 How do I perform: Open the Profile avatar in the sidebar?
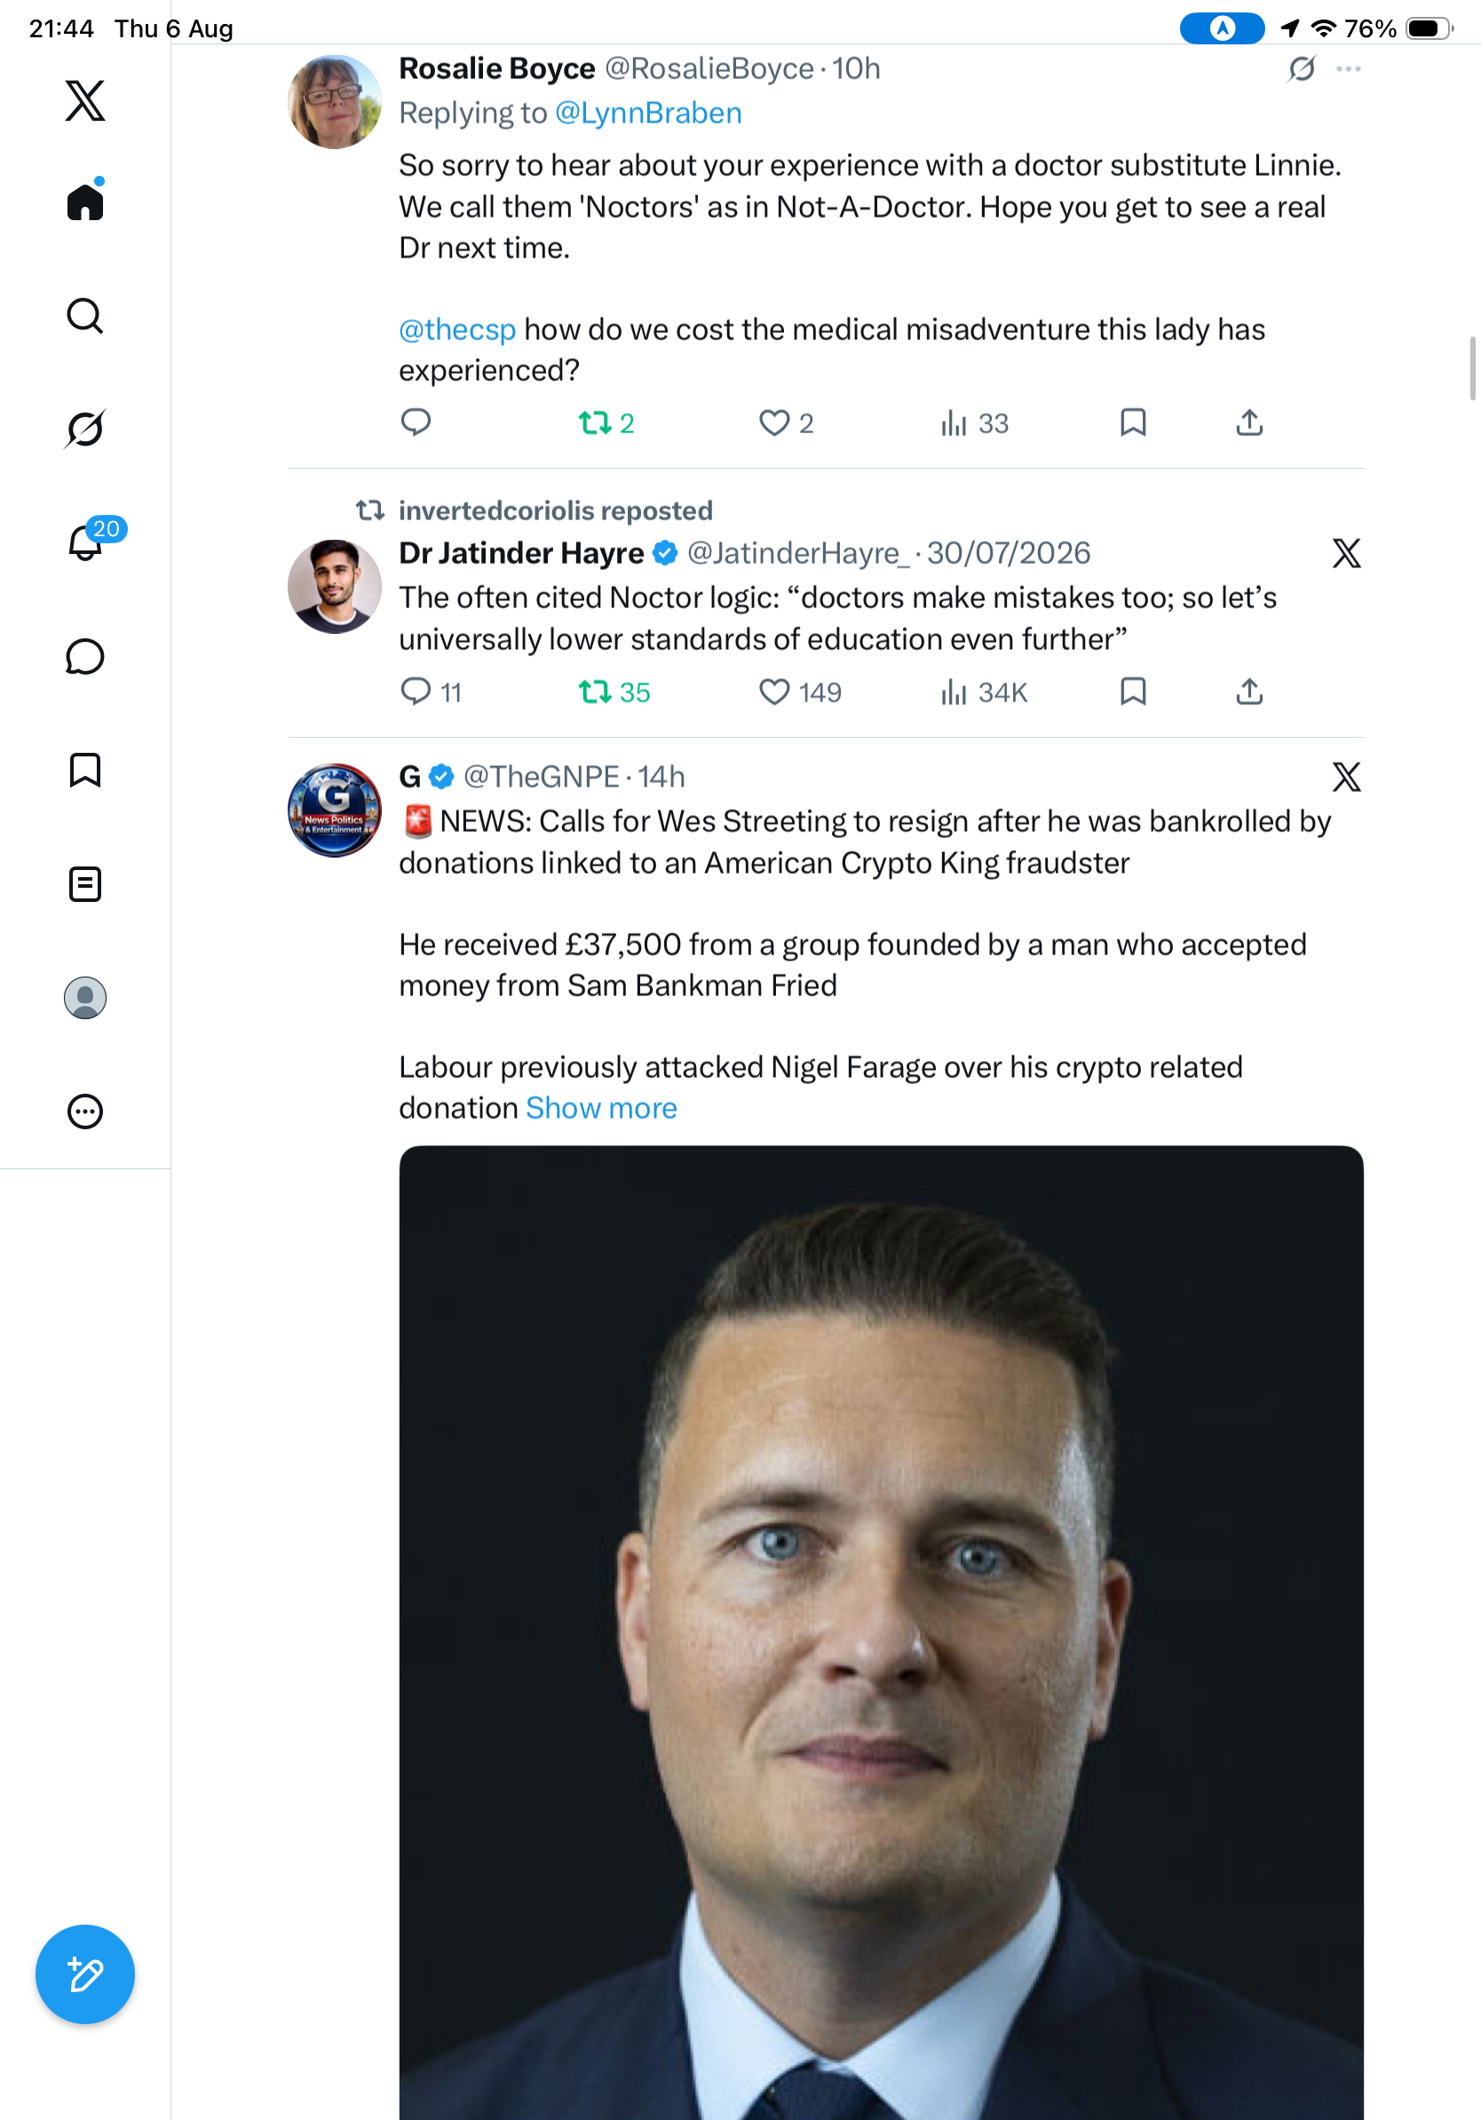click(85, 997)
